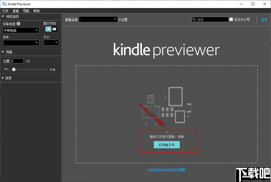
Task: Open the 文件 menu
Action: coord(5,11)
